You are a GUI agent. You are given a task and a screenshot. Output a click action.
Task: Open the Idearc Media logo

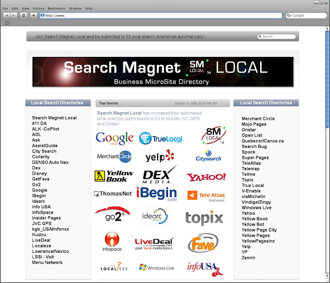point(155,216)
